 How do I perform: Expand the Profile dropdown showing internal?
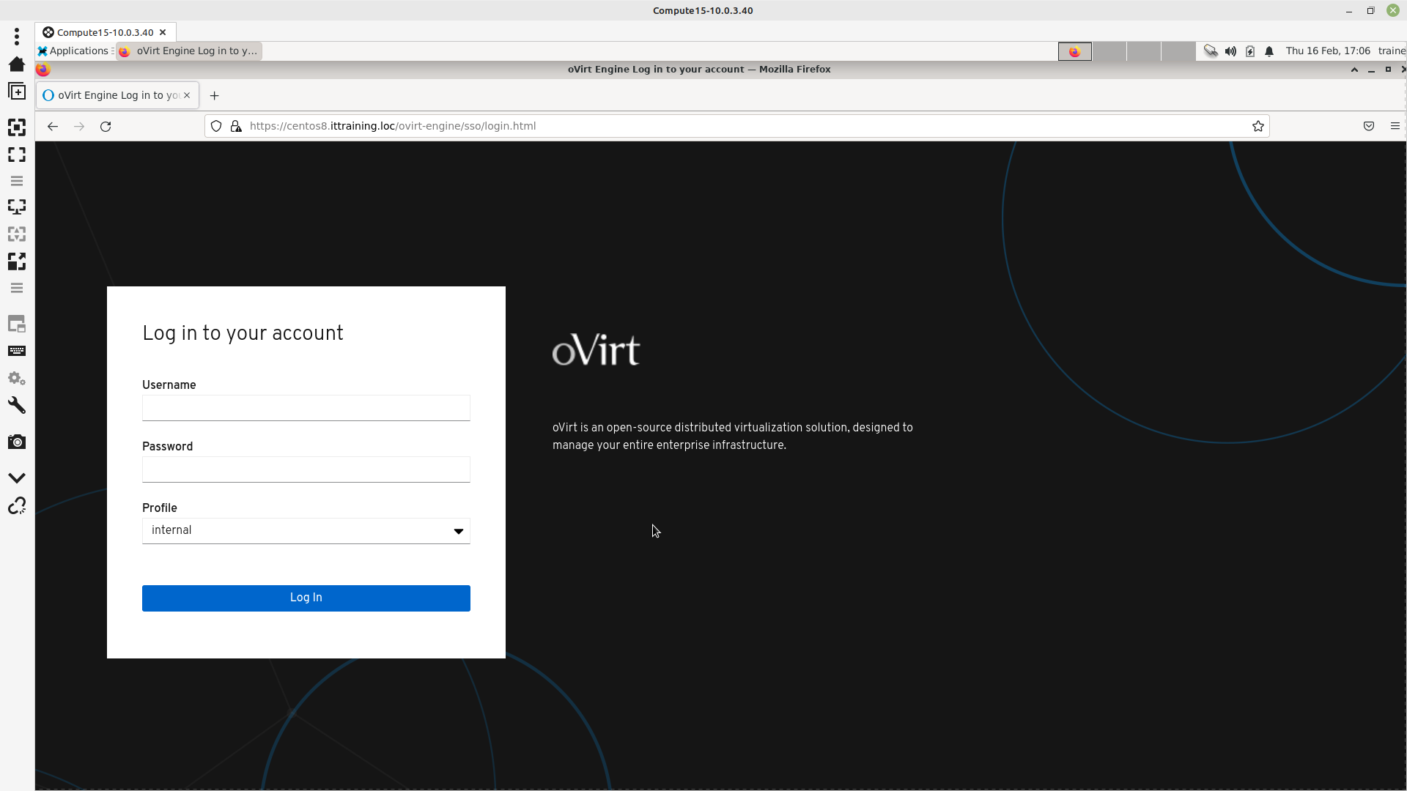[306, 531]
